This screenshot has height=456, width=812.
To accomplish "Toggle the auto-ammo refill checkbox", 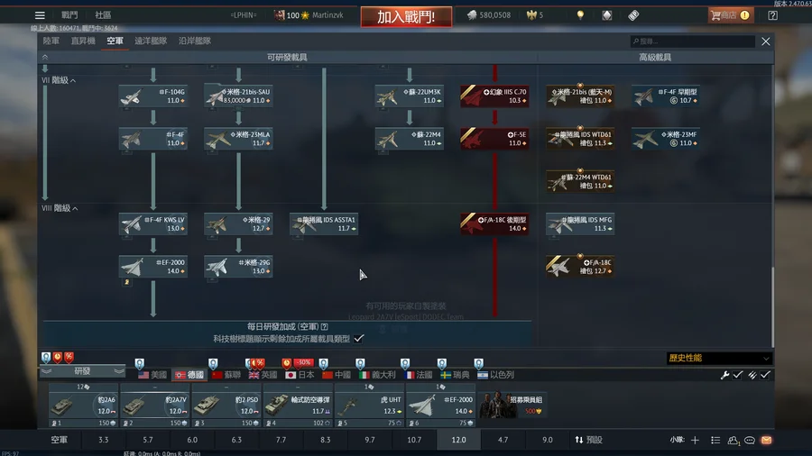I will 765,375.
